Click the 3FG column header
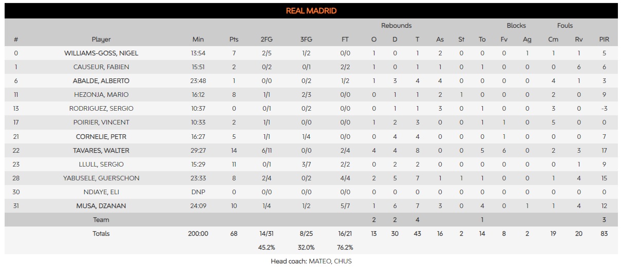Screen dimensions: 621x267 point(305,39)
